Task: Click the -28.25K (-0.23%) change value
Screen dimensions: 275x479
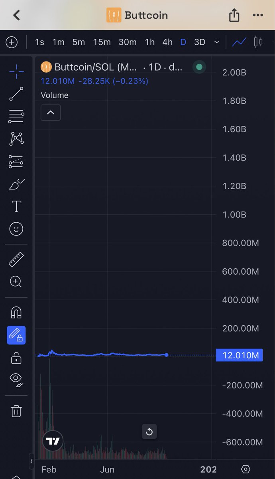Action: (x=113, y=81)
